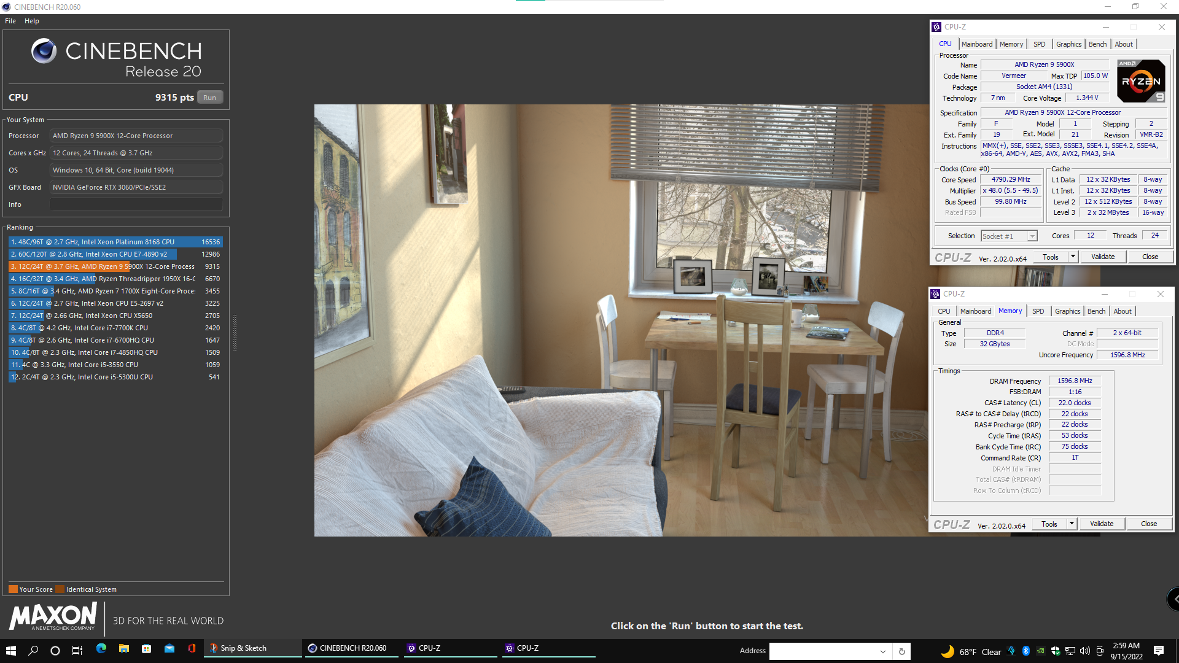The height and width of the screenshot is (663, 1179).
Task: Expand Tools arrow in CPU-Z CPU window
Action: click(x=1073, y=257)
